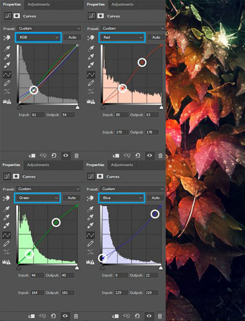The width and height of the screenshot is (245, 321).
Task: Click view previous state icon in RGB panel
Action: click(x=43, y=155)
